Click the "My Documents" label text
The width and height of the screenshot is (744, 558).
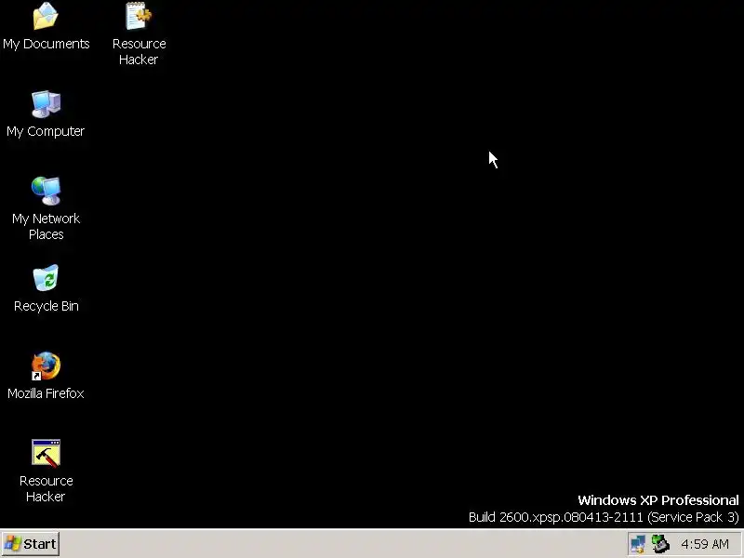point(46,44)
